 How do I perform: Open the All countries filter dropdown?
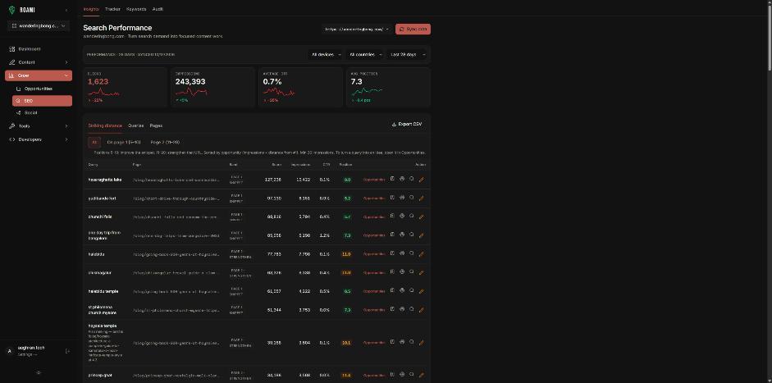point(366,55)
